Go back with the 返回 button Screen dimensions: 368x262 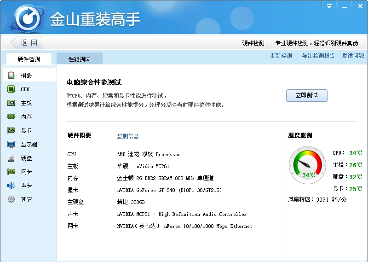pos(27,42)
